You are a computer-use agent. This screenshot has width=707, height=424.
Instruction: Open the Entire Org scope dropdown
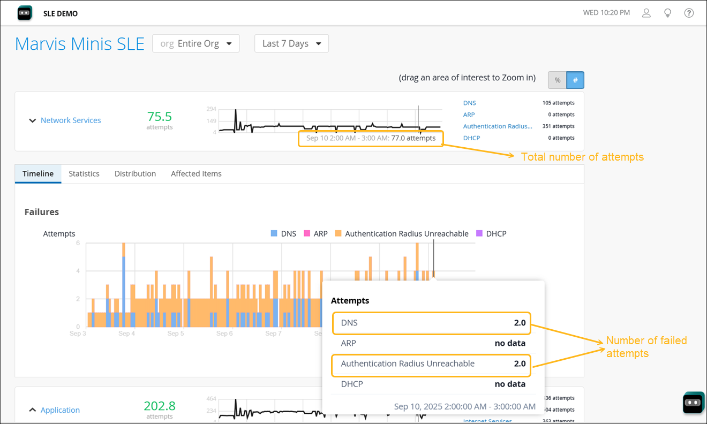[x=196, y=43]
